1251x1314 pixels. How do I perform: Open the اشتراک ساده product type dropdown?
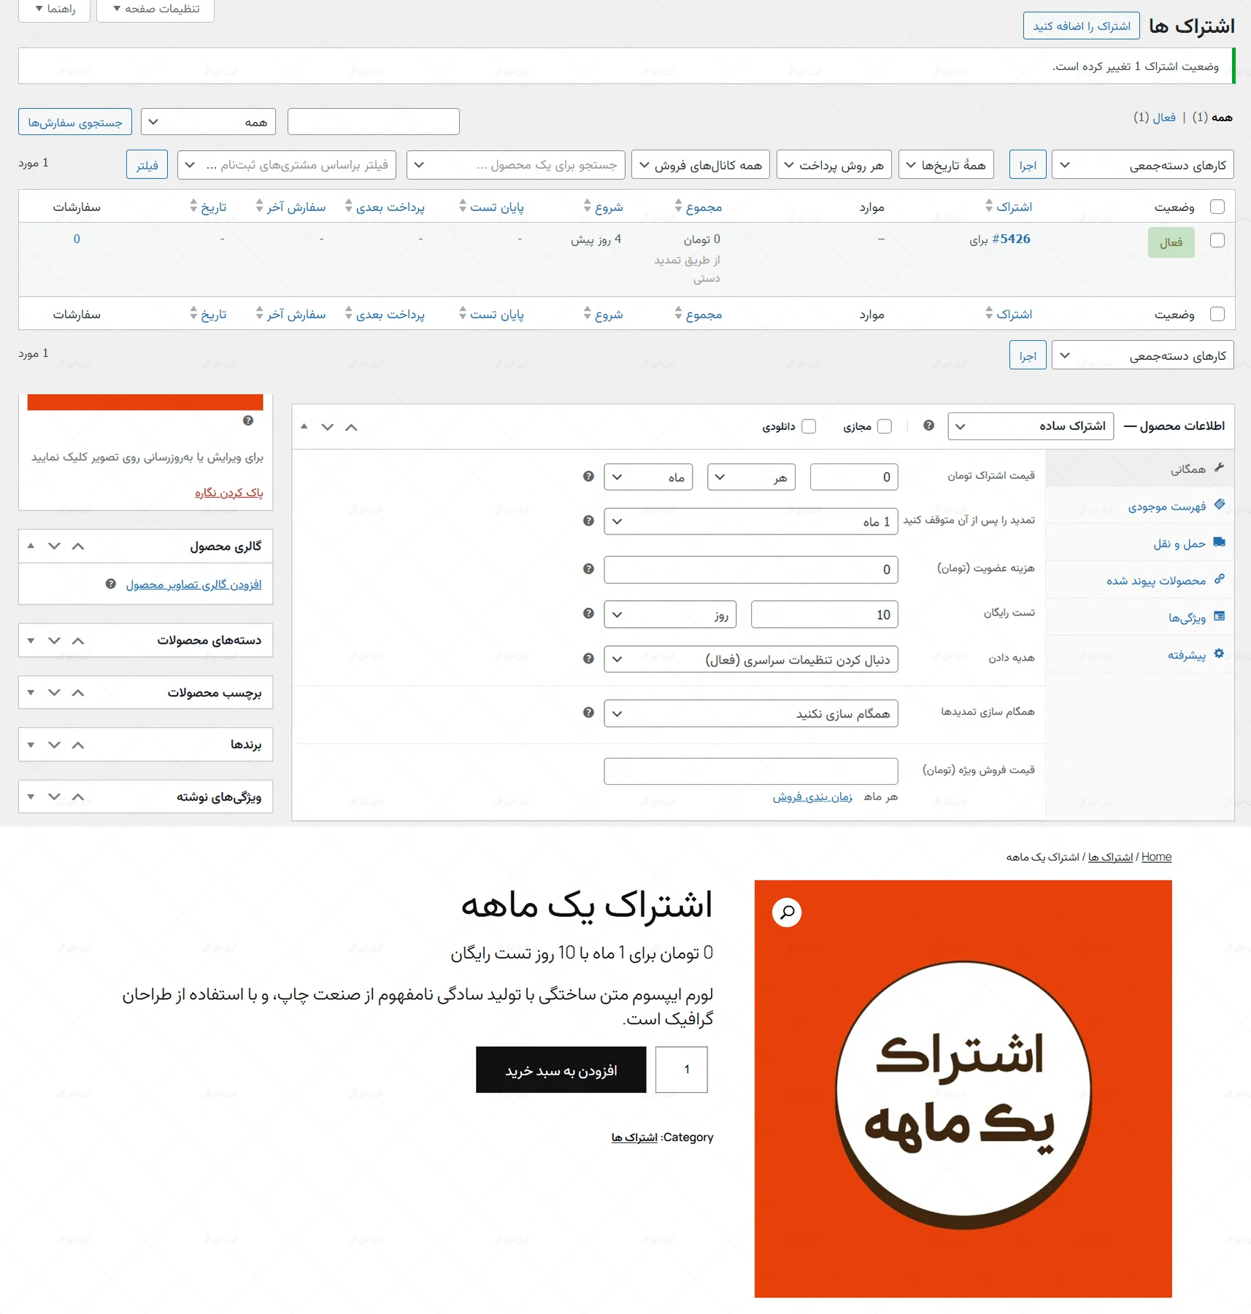pos(1031,426)
